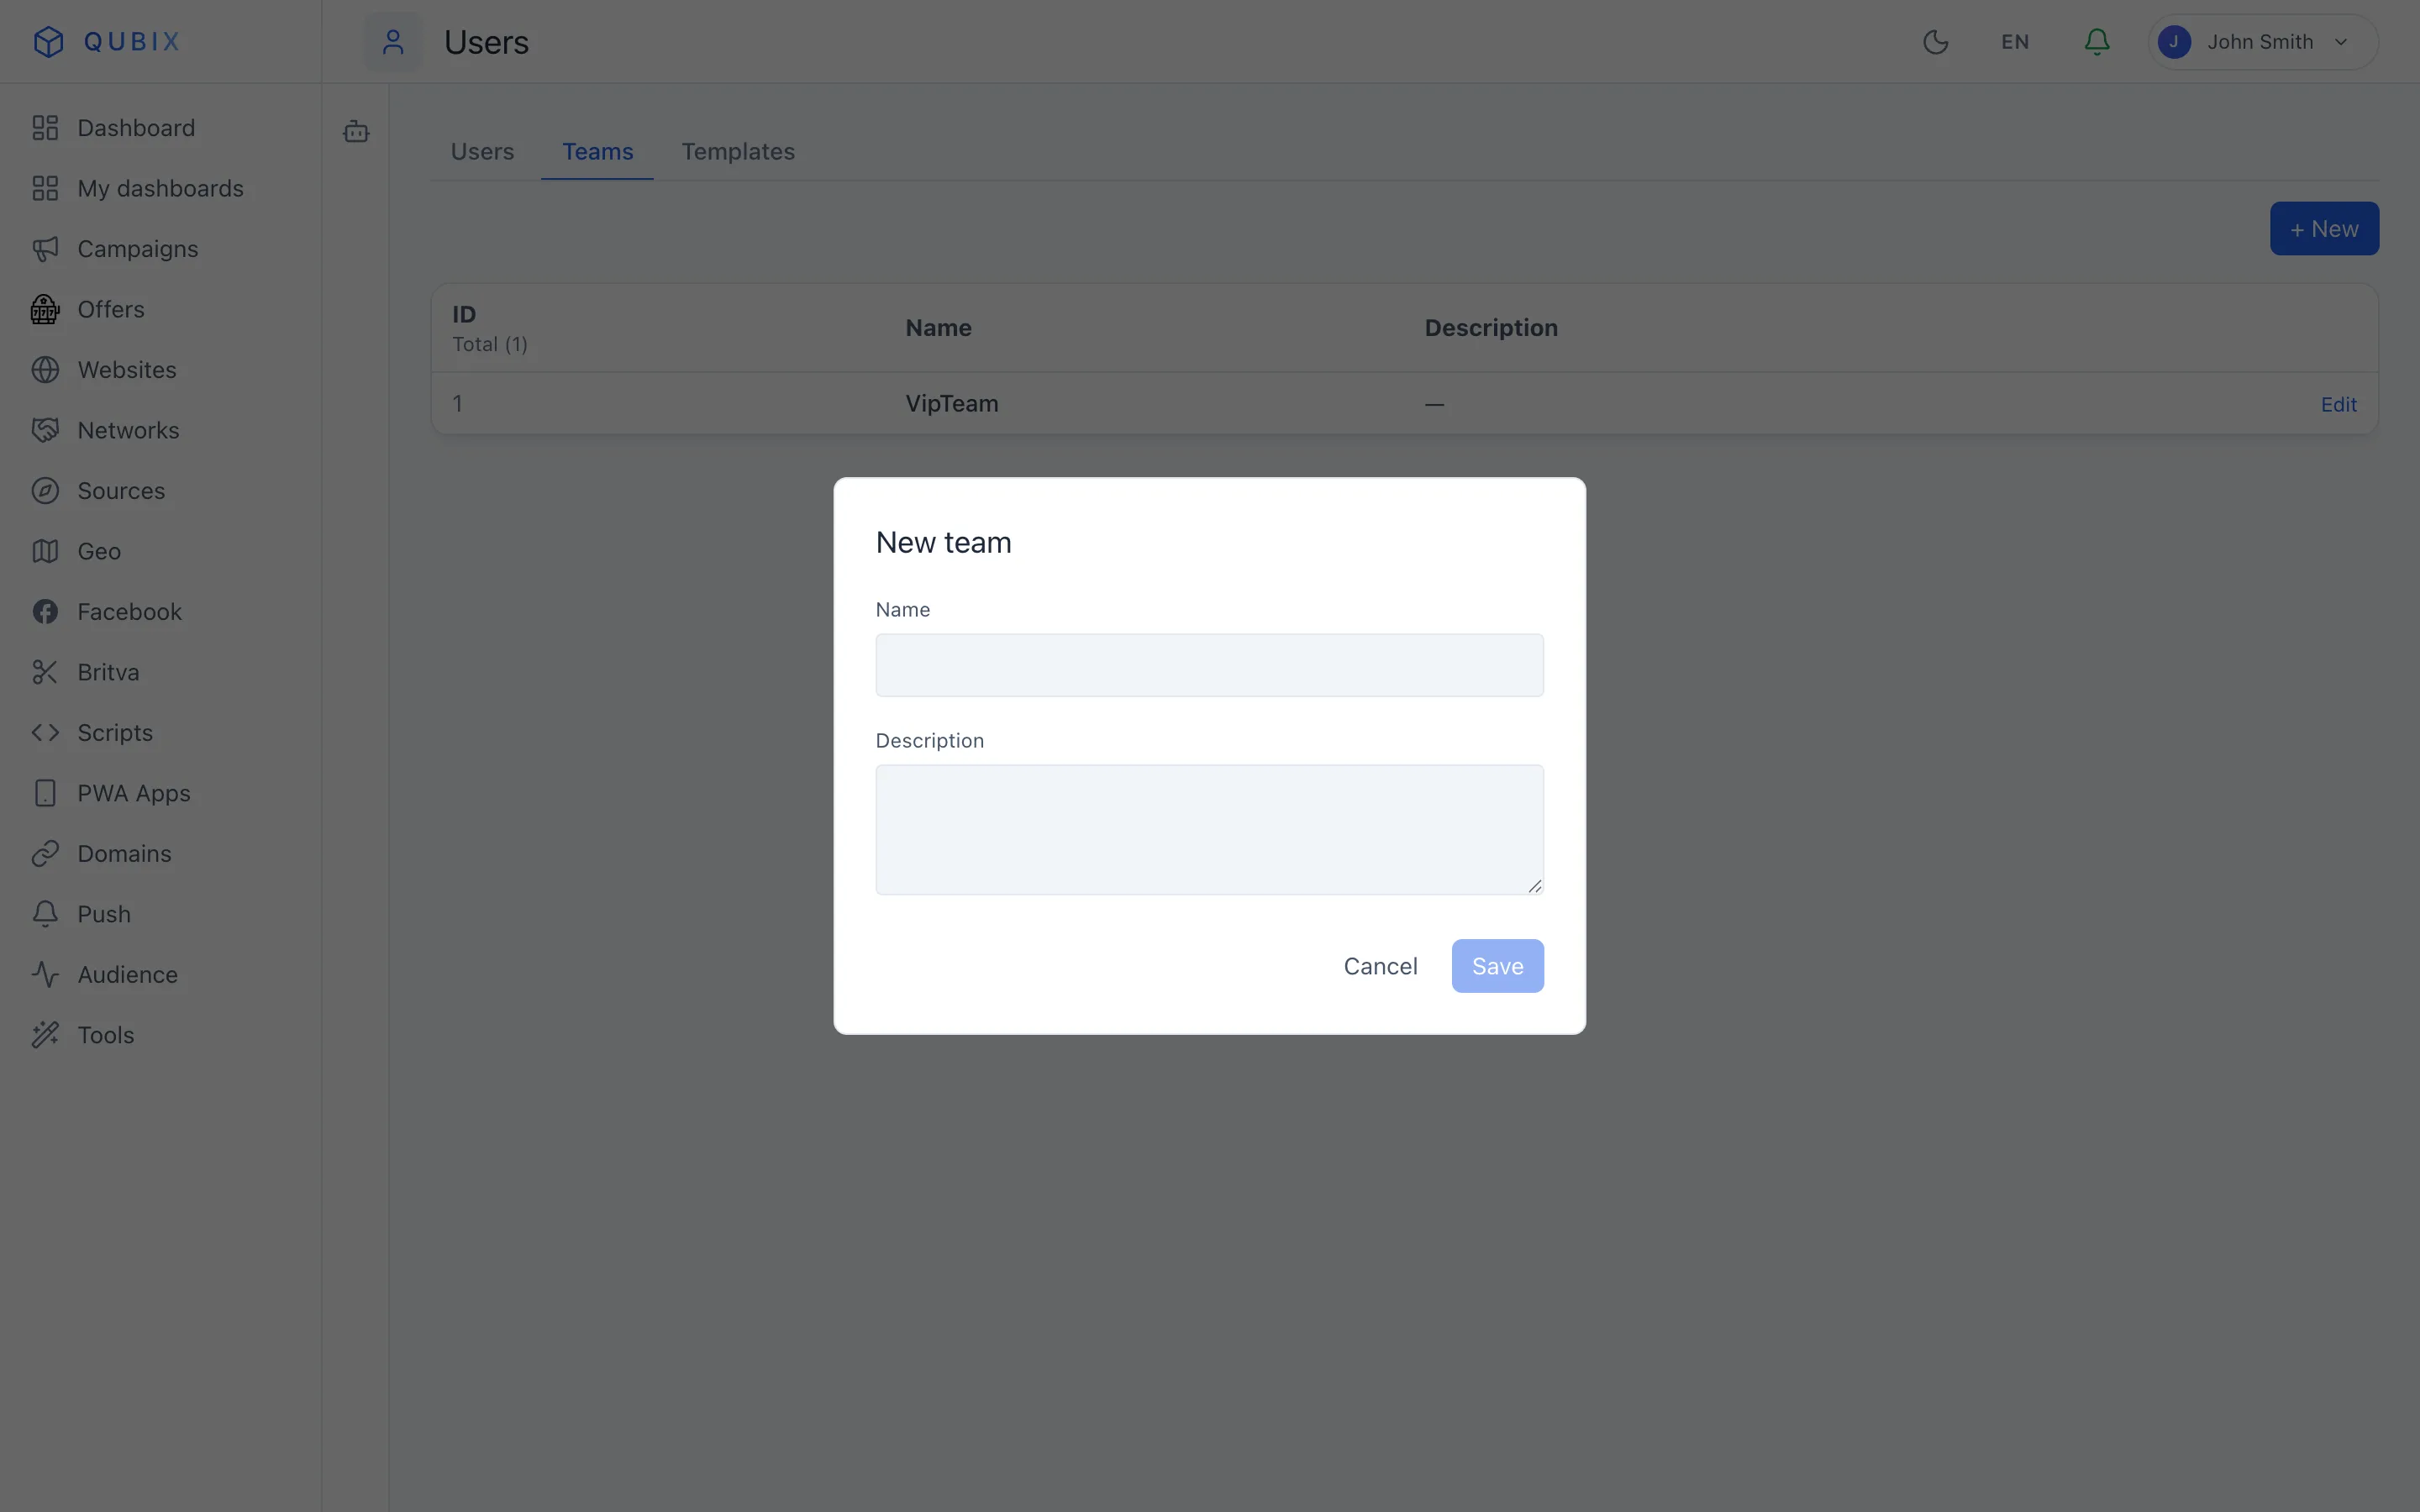Click the My dashboards grid icon
The image size is (2420, 1512).
point(45,188)
